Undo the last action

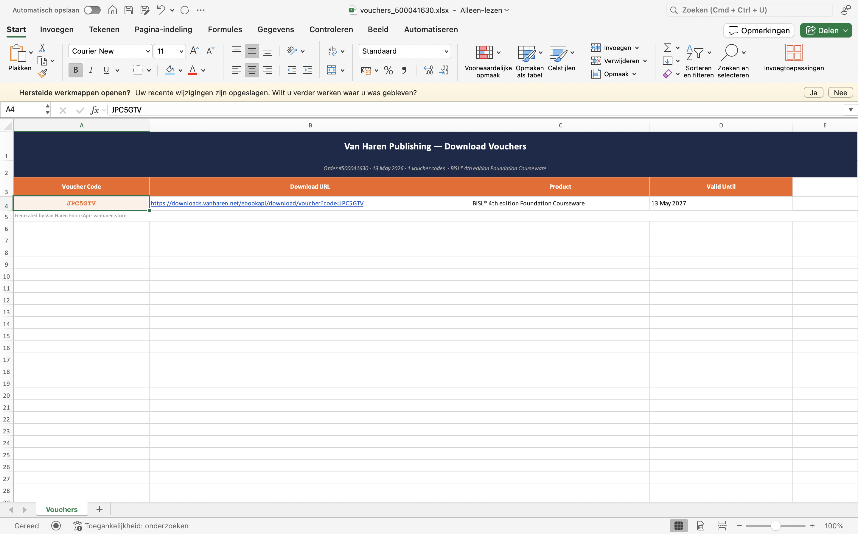click(x=161, y=10)
